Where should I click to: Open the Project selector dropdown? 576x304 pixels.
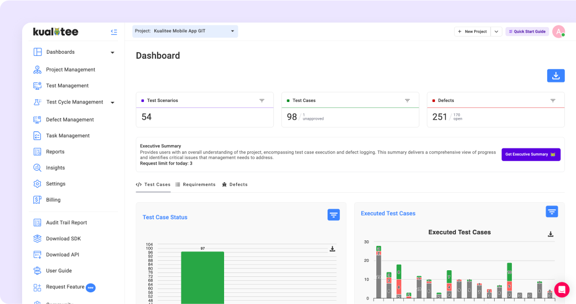click(x=185, y=31)
